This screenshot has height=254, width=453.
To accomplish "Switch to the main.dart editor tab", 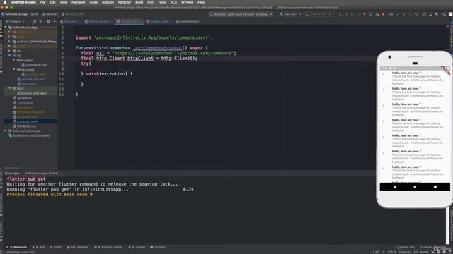I will point(70,21).
